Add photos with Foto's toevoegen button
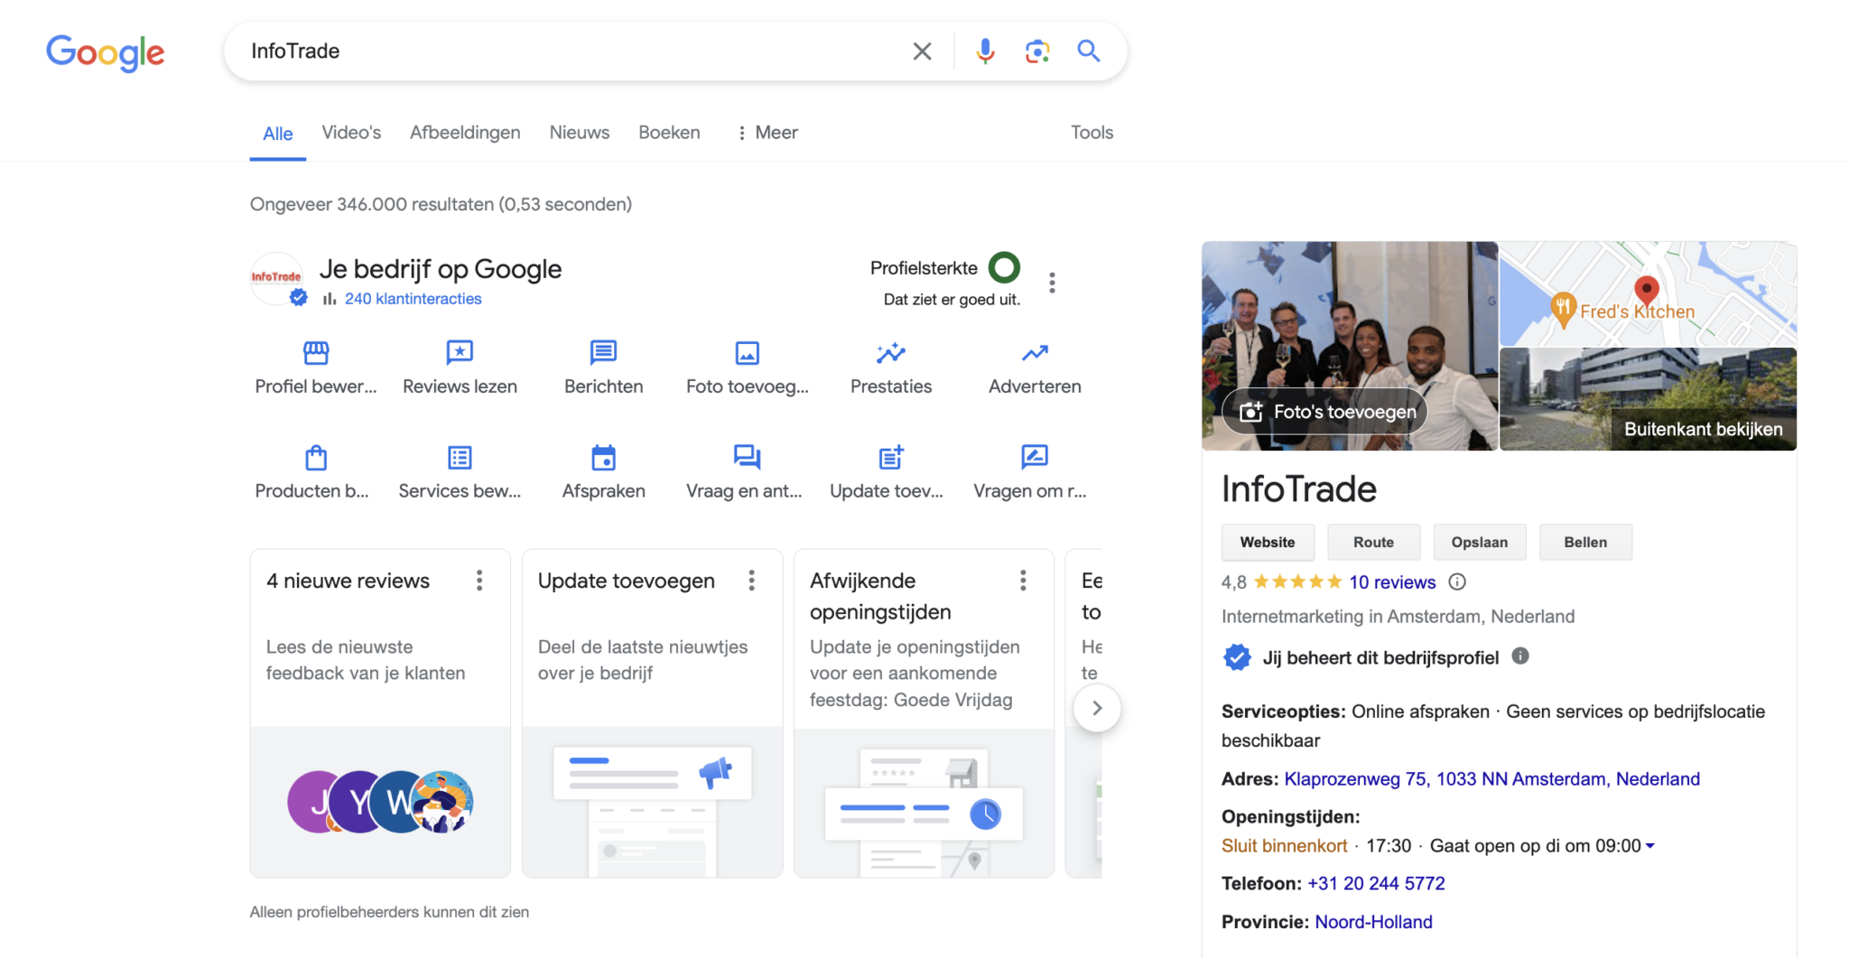Viewport: 1849px width, 958px height. (1324, 412)
